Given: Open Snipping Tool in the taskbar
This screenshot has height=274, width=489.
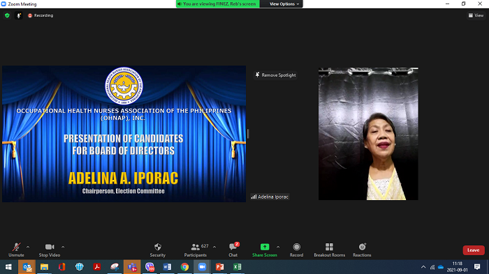Looking at the screenshot, I should 115,267.
